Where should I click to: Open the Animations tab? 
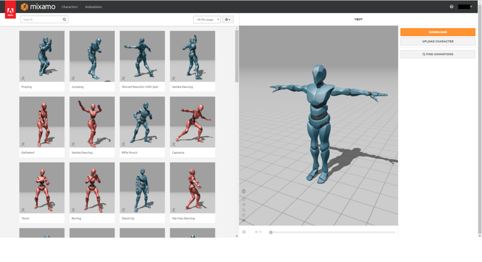(x=94, y=7)
